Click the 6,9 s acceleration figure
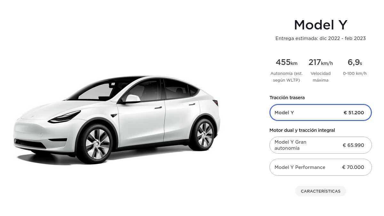This screenshot has height=216, width=384. [355, 62]
